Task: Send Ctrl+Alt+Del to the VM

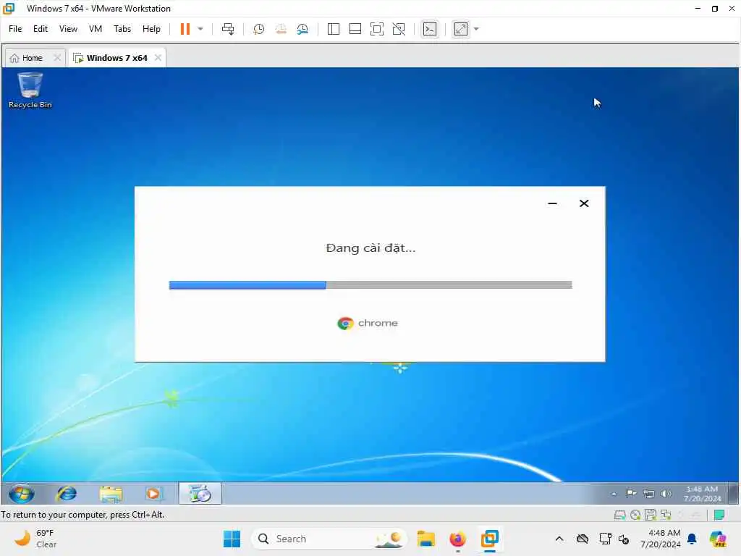Action: coord(228,29)
